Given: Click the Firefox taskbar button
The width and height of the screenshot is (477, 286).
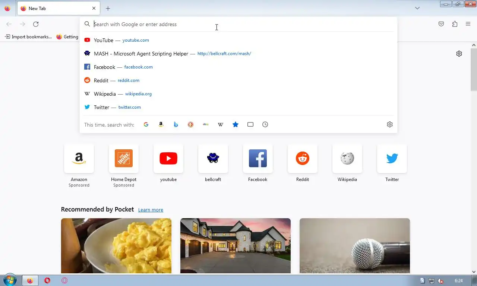Looking at the screenshot, I should pos(30,280).
